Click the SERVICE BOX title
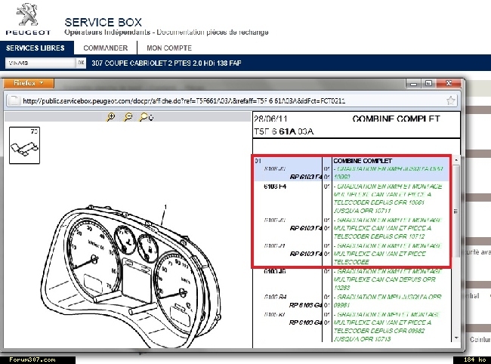This screenshot has width=491, height=364. (x=103, y=22)
